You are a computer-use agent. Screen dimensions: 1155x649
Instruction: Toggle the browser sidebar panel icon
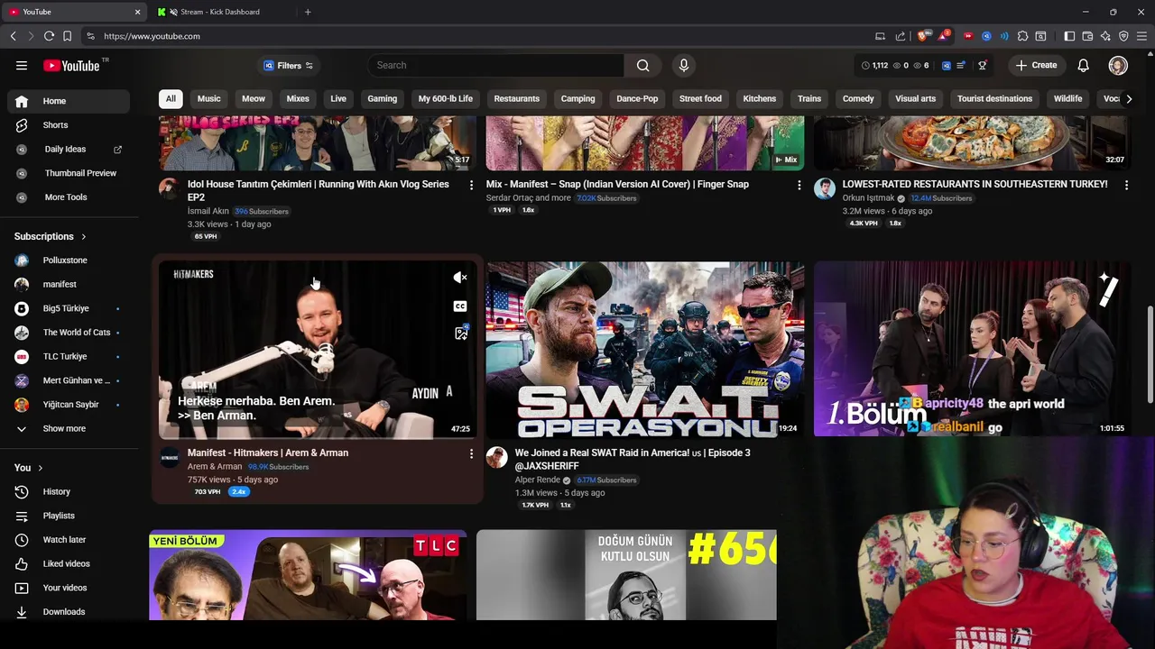(1069, 36)
